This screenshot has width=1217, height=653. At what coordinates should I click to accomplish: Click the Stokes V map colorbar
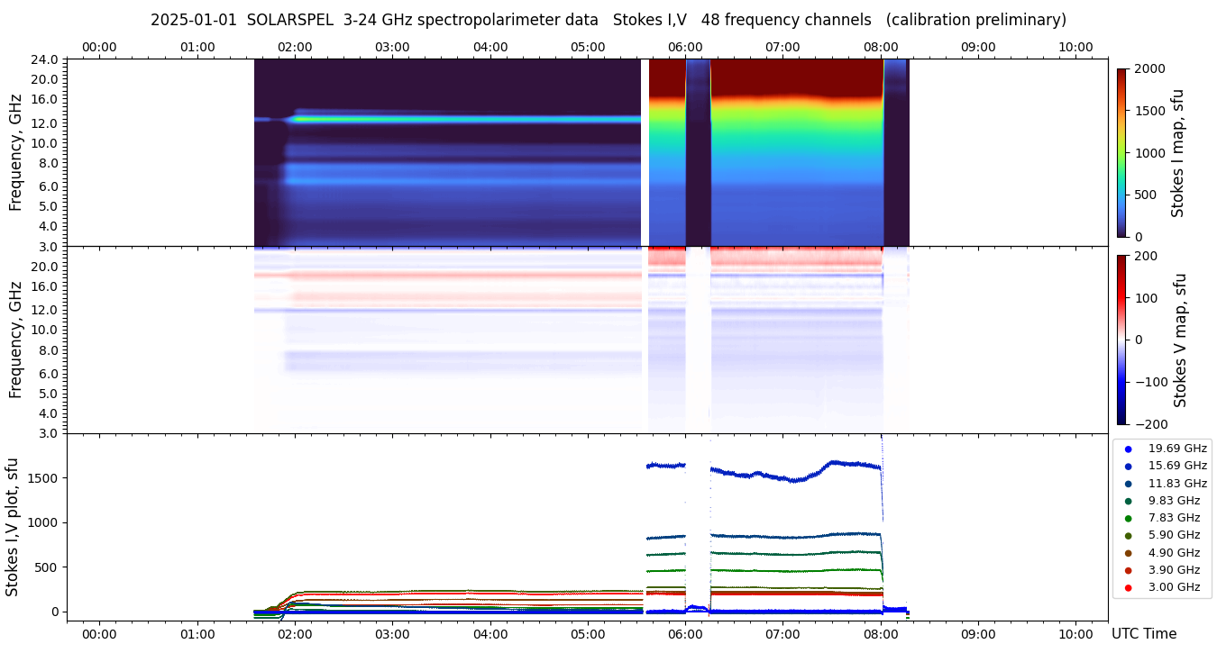pos(1121,340)
